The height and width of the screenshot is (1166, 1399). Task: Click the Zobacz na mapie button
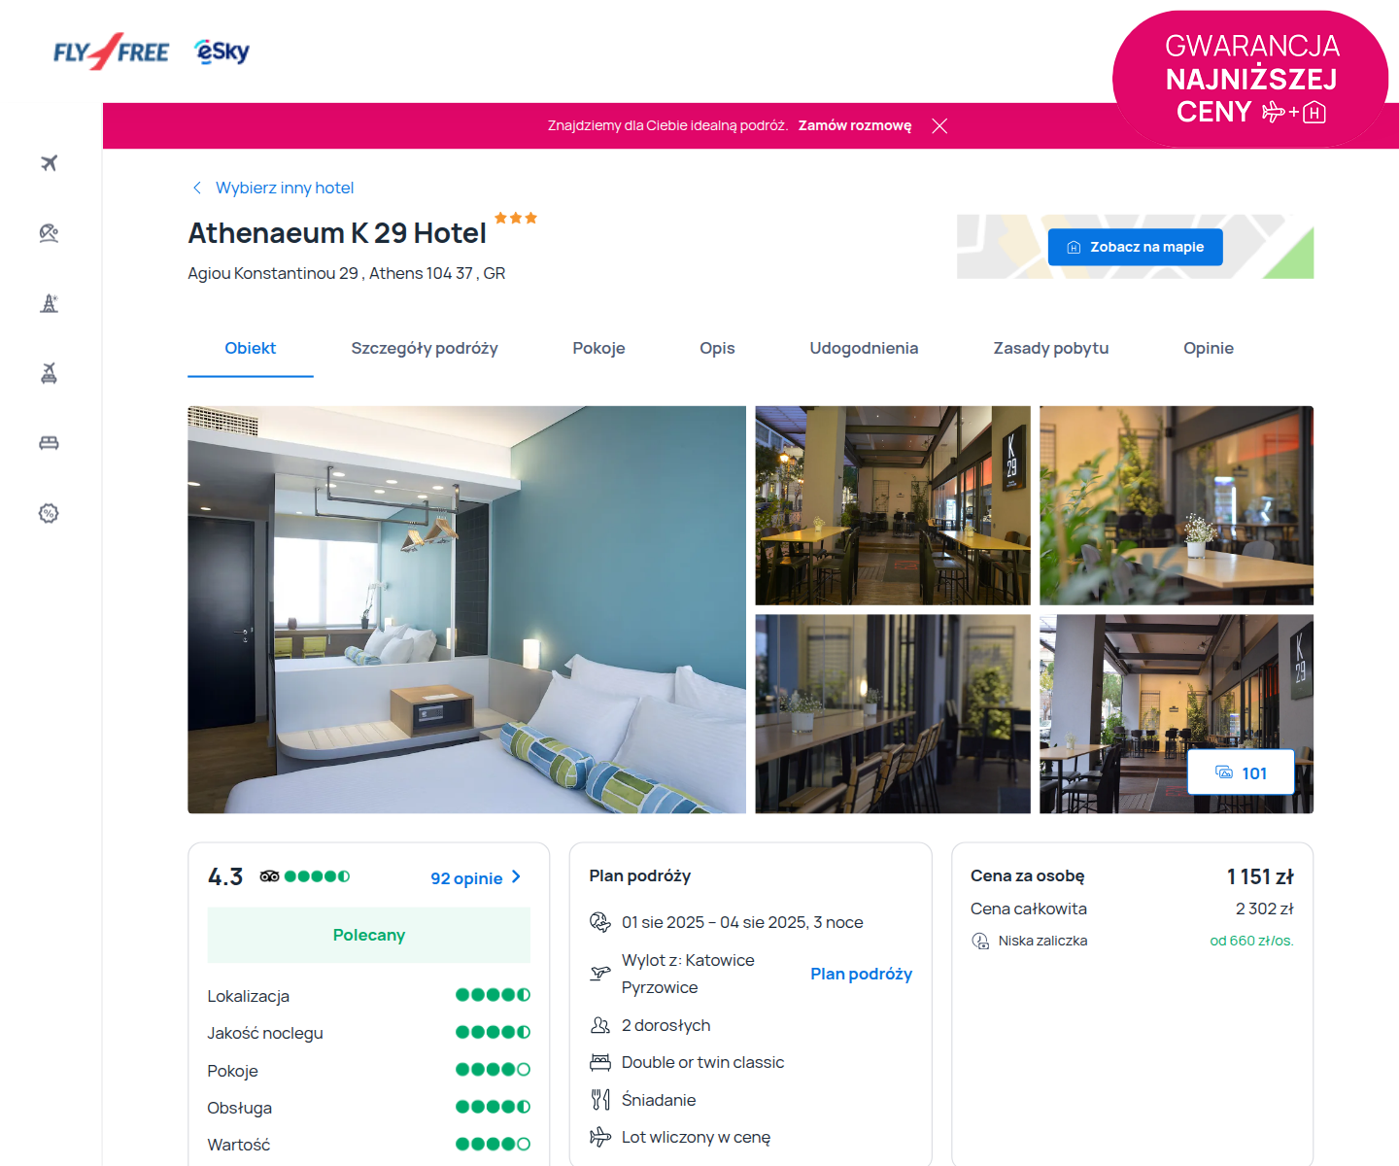[1135, 247]
